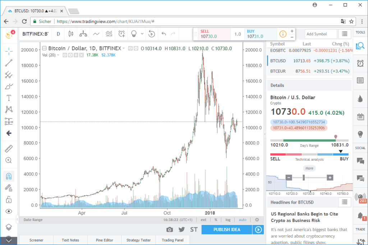Expand the Vol (20) indicator dropdown
This screenshot has height=245, width=368.
pyautogui.click(x=58, y=55)
